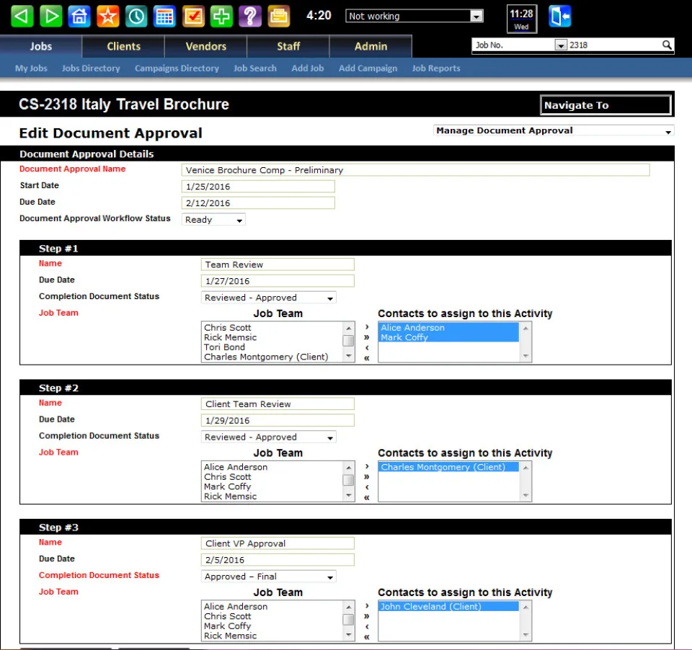Open the Not working status dropdown
692x650 pixels.
tap(414, 17)
